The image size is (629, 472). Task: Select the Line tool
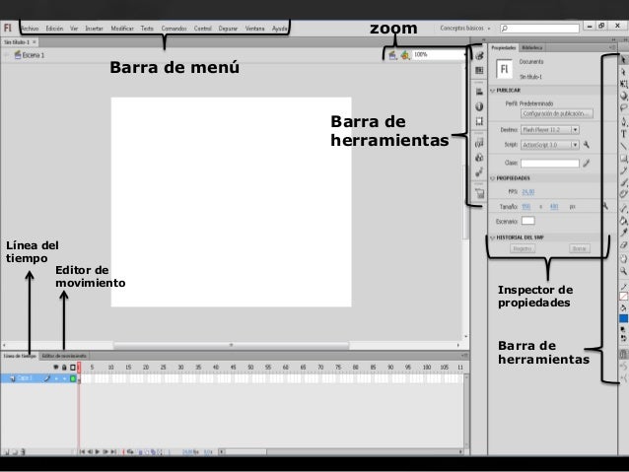(x=623, y=146)
